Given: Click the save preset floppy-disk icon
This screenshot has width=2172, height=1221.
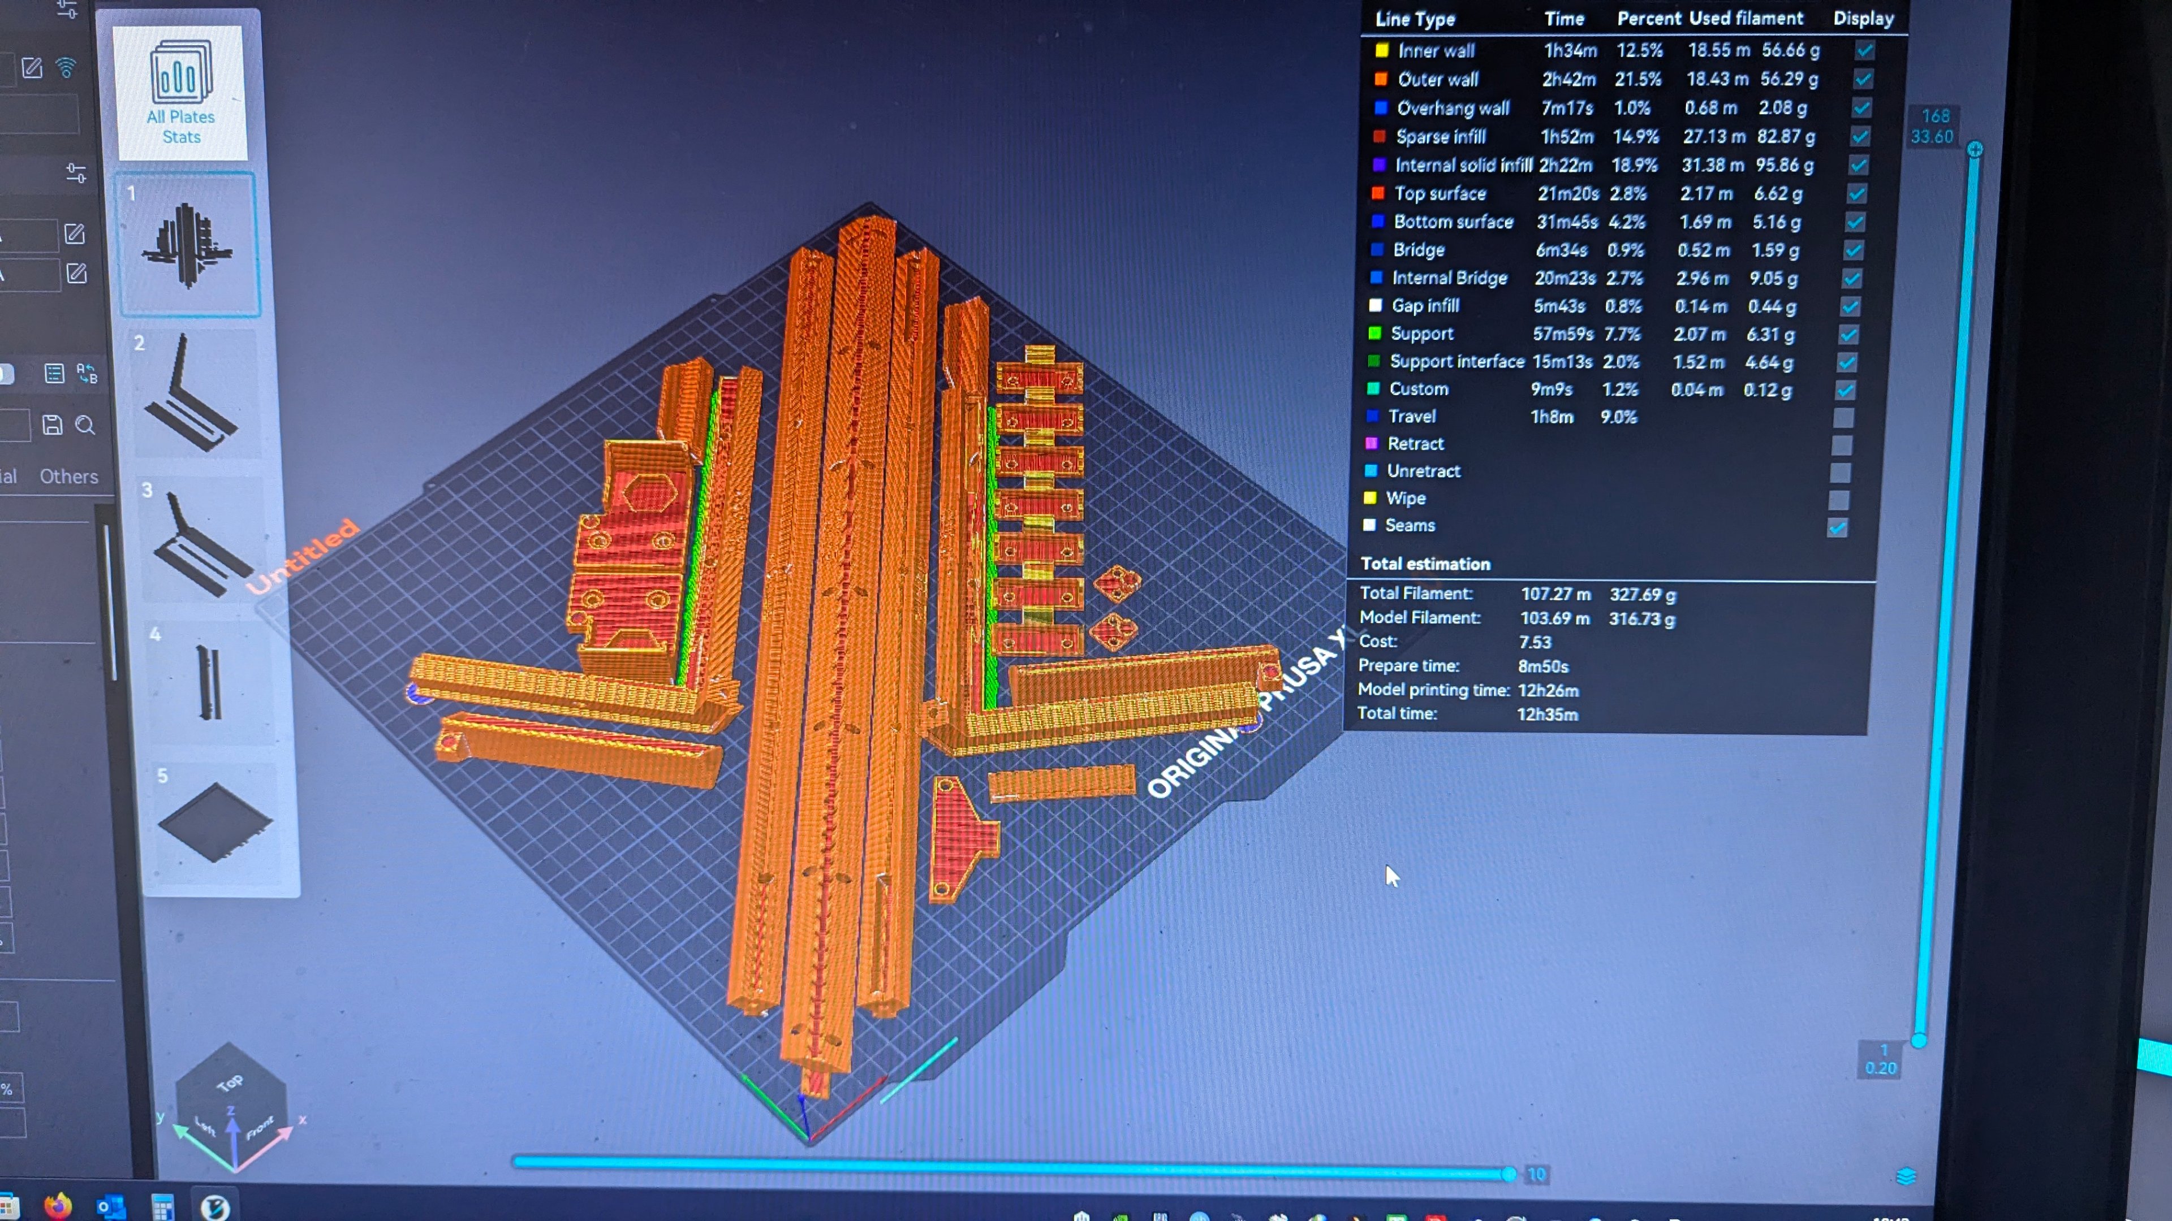Looking at the screenshot, I should [52, 425].
